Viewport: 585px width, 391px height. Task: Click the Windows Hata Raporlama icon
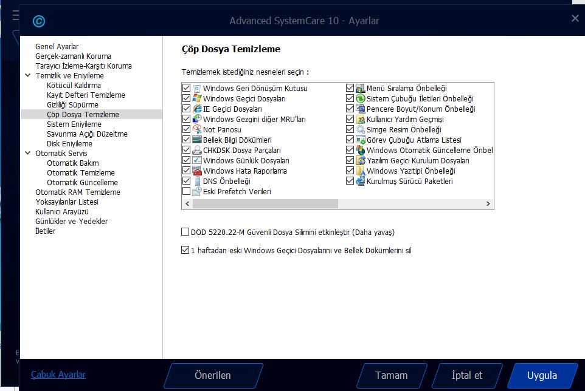196,171
